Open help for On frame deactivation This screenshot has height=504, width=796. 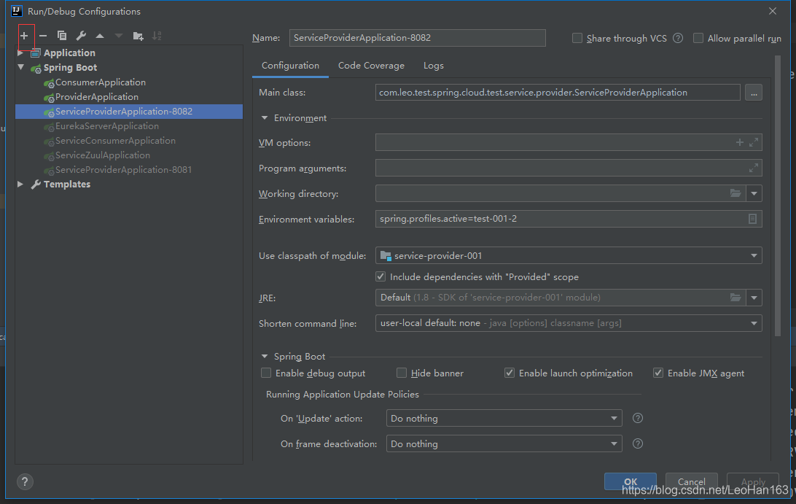point(638,443)
